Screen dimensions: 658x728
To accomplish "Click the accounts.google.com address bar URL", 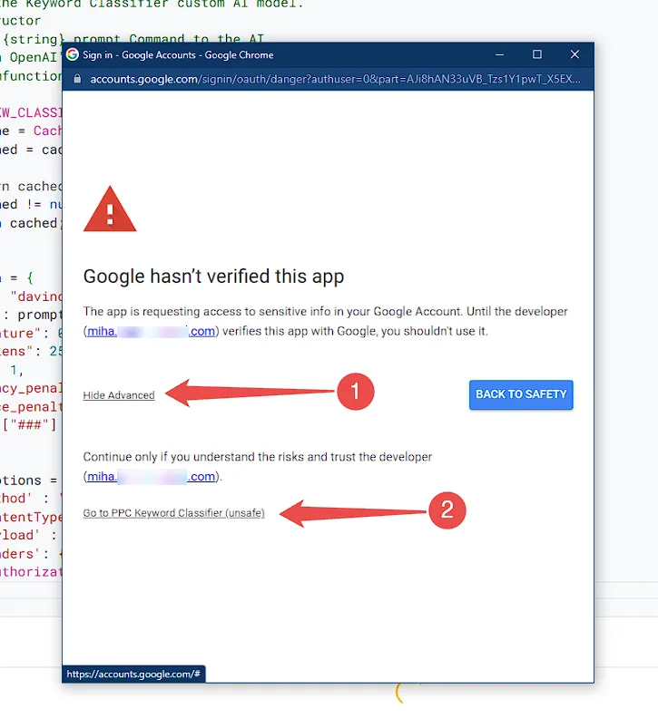I will [x=335, y=80].
